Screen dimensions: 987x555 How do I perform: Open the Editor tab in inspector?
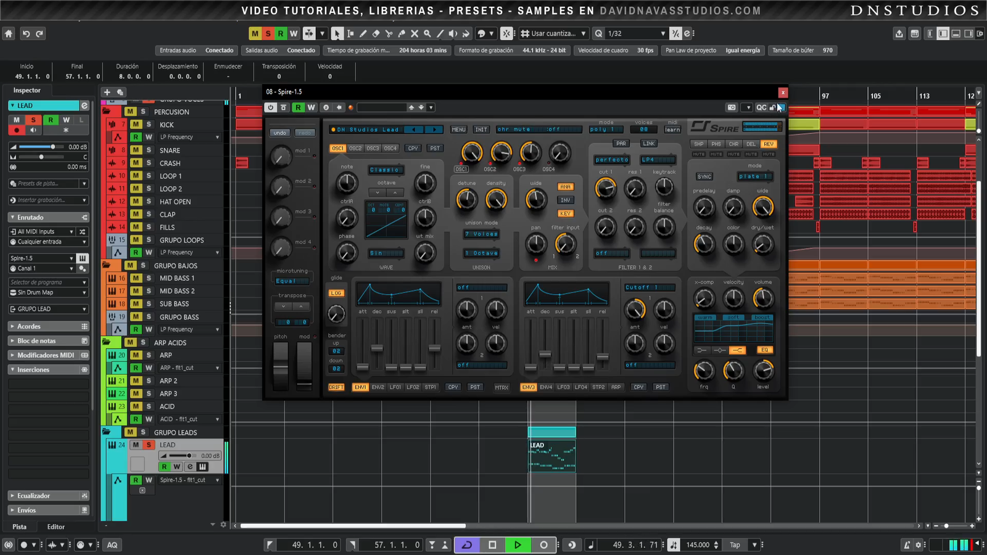click(56, 527)
